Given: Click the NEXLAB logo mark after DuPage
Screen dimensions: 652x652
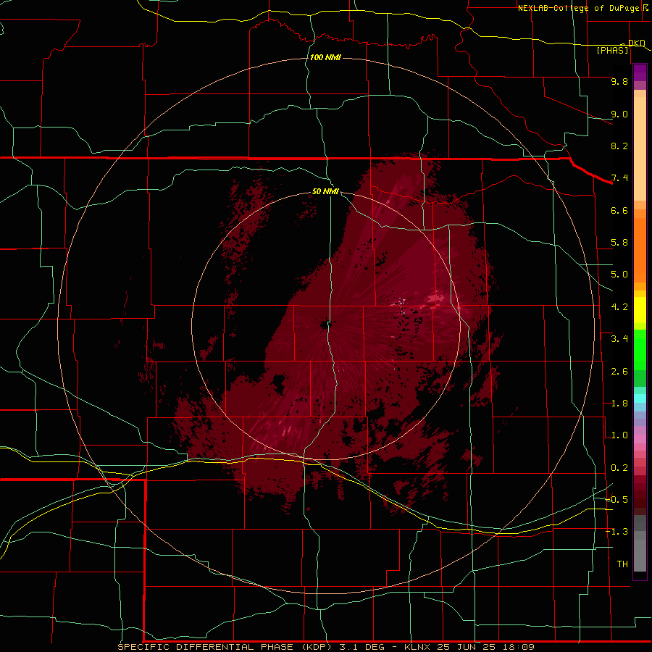Looking at the screenshot, I should pos(645,7).
